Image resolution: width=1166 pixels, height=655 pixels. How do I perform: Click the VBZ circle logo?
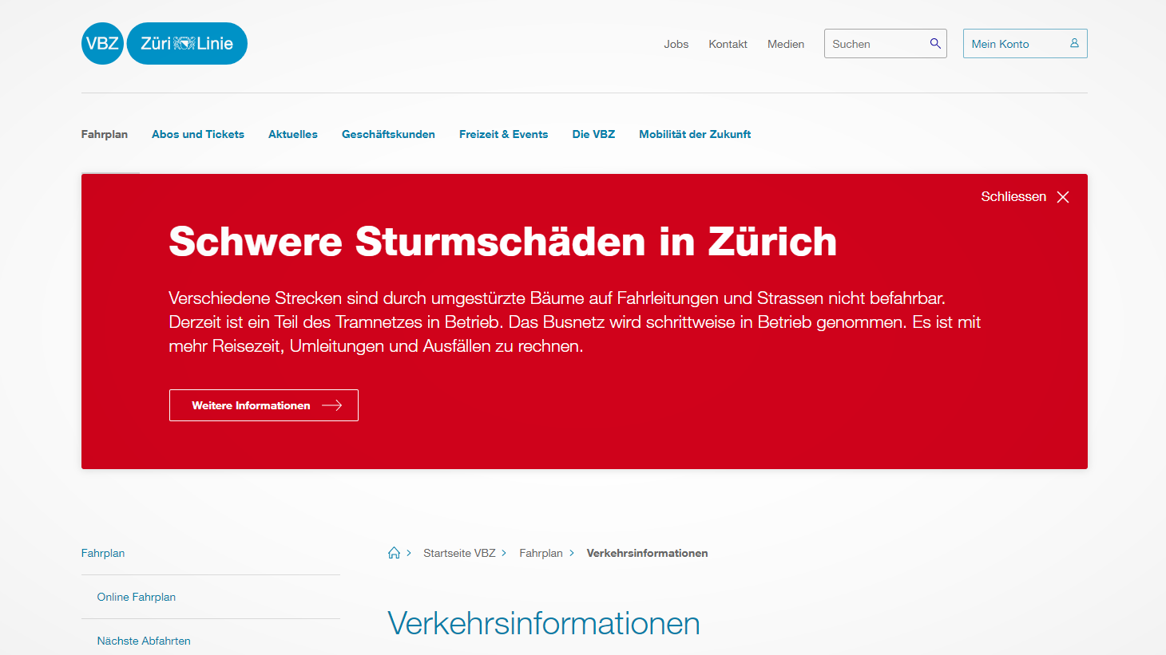[x=102, y=44]
